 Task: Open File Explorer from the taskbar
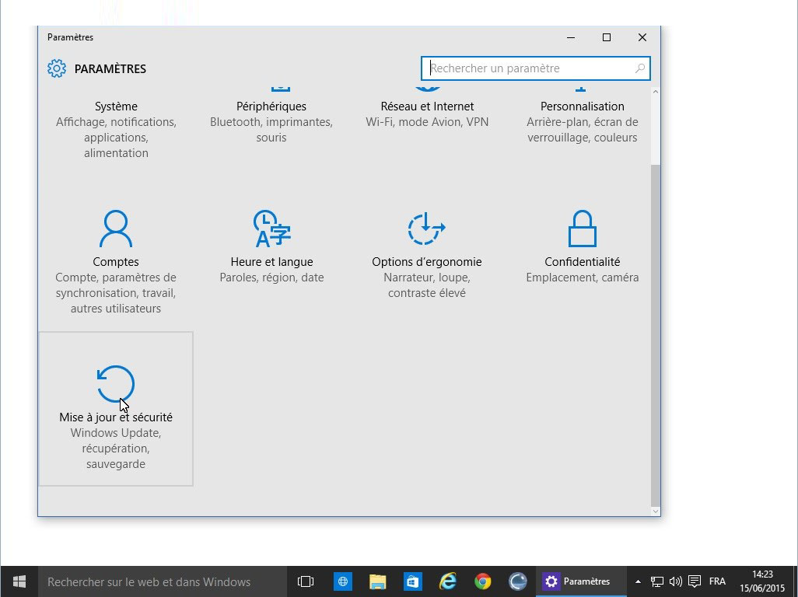click(377, 581)
